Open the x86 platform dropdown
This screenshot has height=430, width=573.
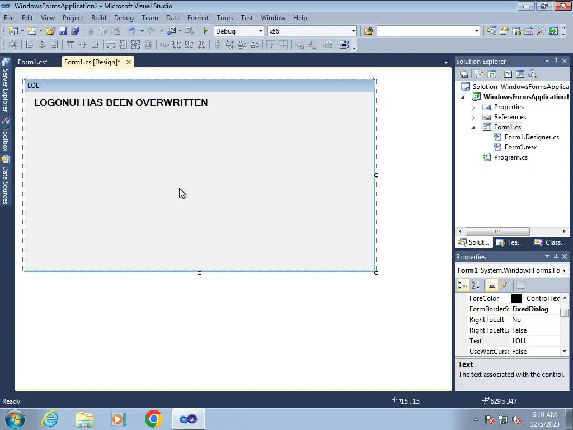pos(354,31)
